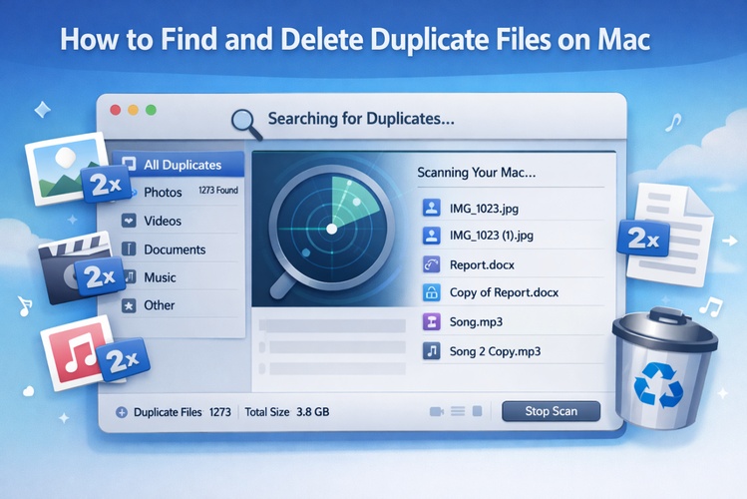Screen dimensions: 747x499
Task: Click the Scanning Your Mac heading
Action: [x=477, y=172]
